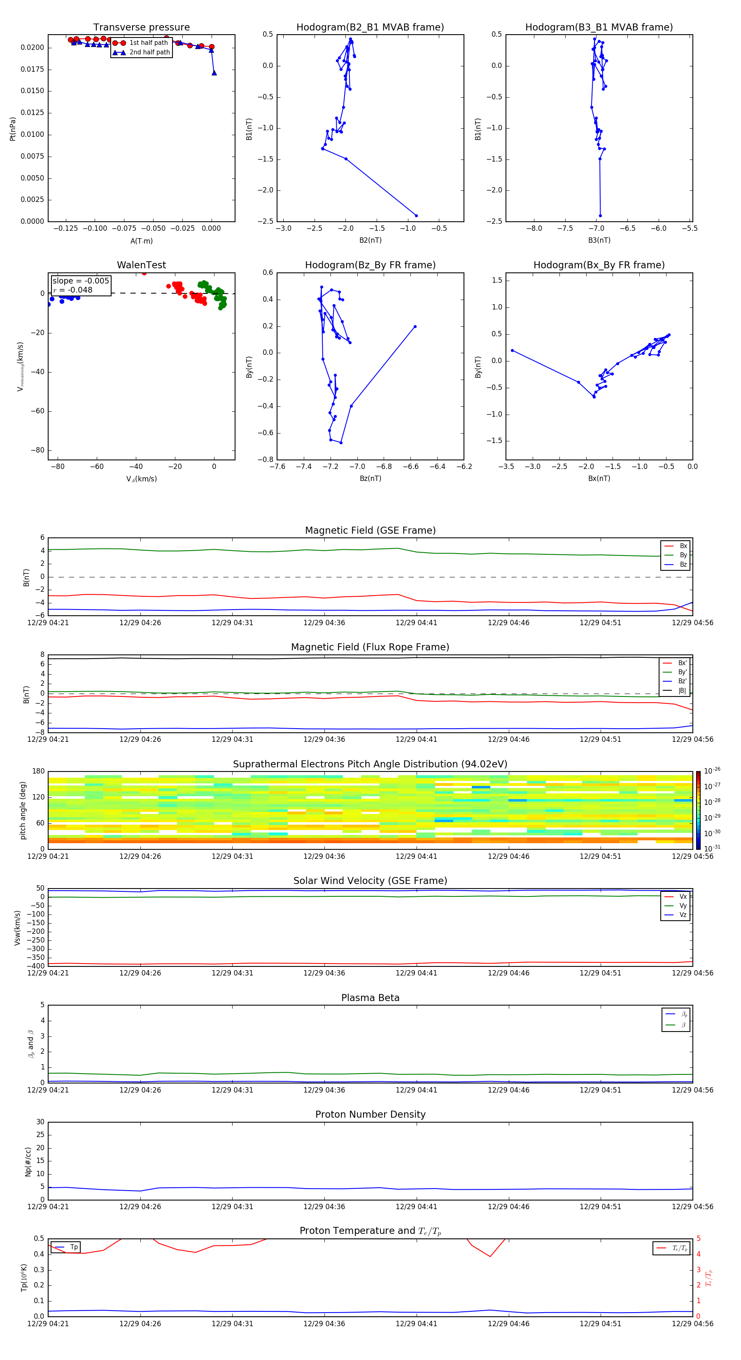Click Vz legend entry in solar wind plot
The image size is (741, 1360).
676,915
